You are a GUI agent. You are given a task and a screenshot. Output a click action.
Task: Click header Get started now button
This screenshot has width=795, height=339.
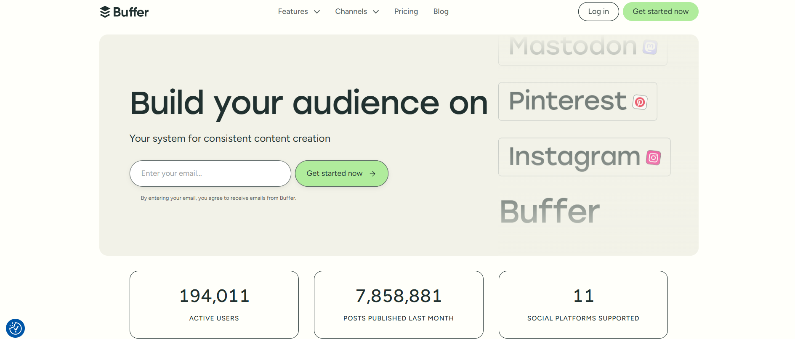661,11
